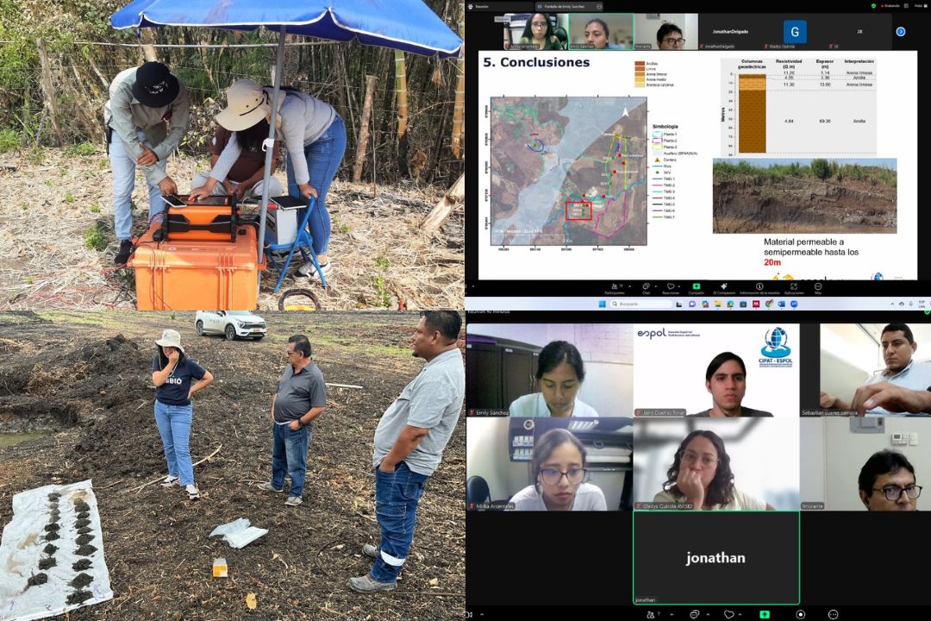
Task: Select Mirka Arcentales video tile in gallery
Action: click(549, 463)
